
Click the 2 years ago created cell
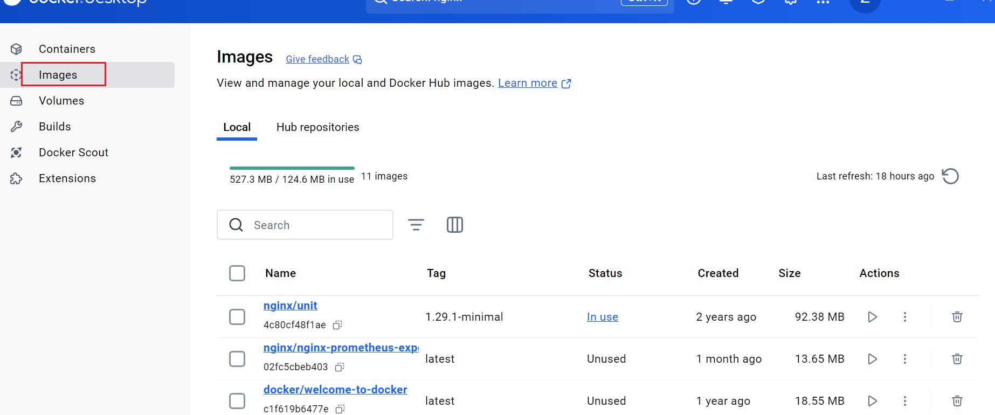(x=726, y=317)
